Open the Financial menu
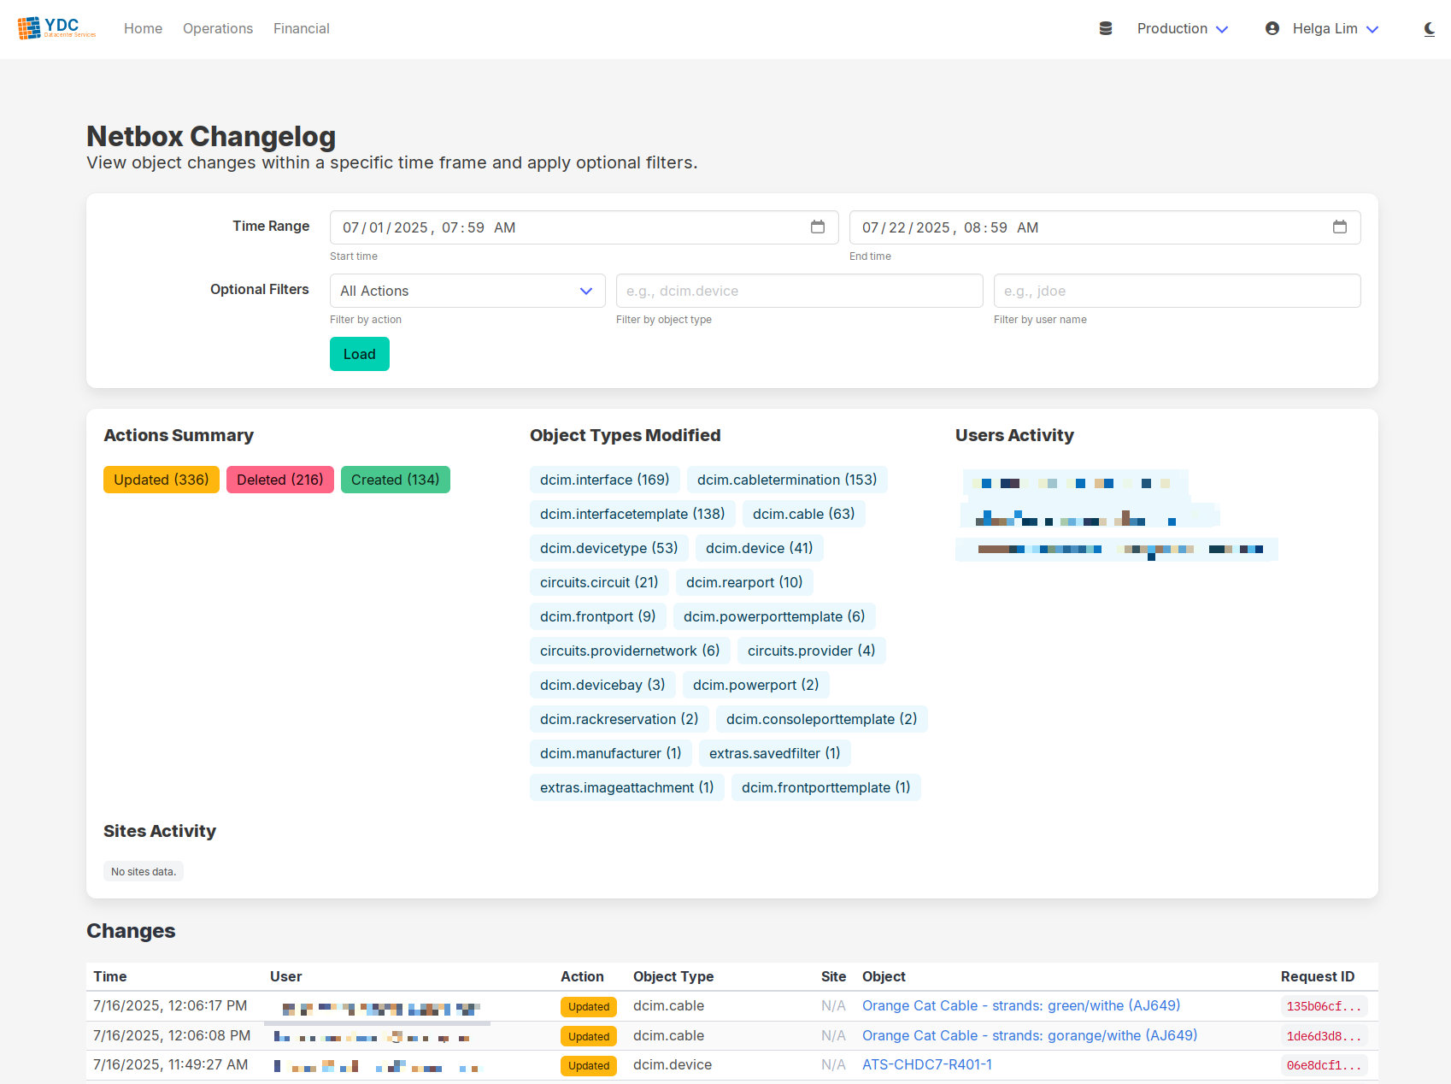 coord(302,28)
